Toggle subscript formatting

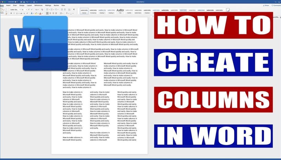[24, 13]
